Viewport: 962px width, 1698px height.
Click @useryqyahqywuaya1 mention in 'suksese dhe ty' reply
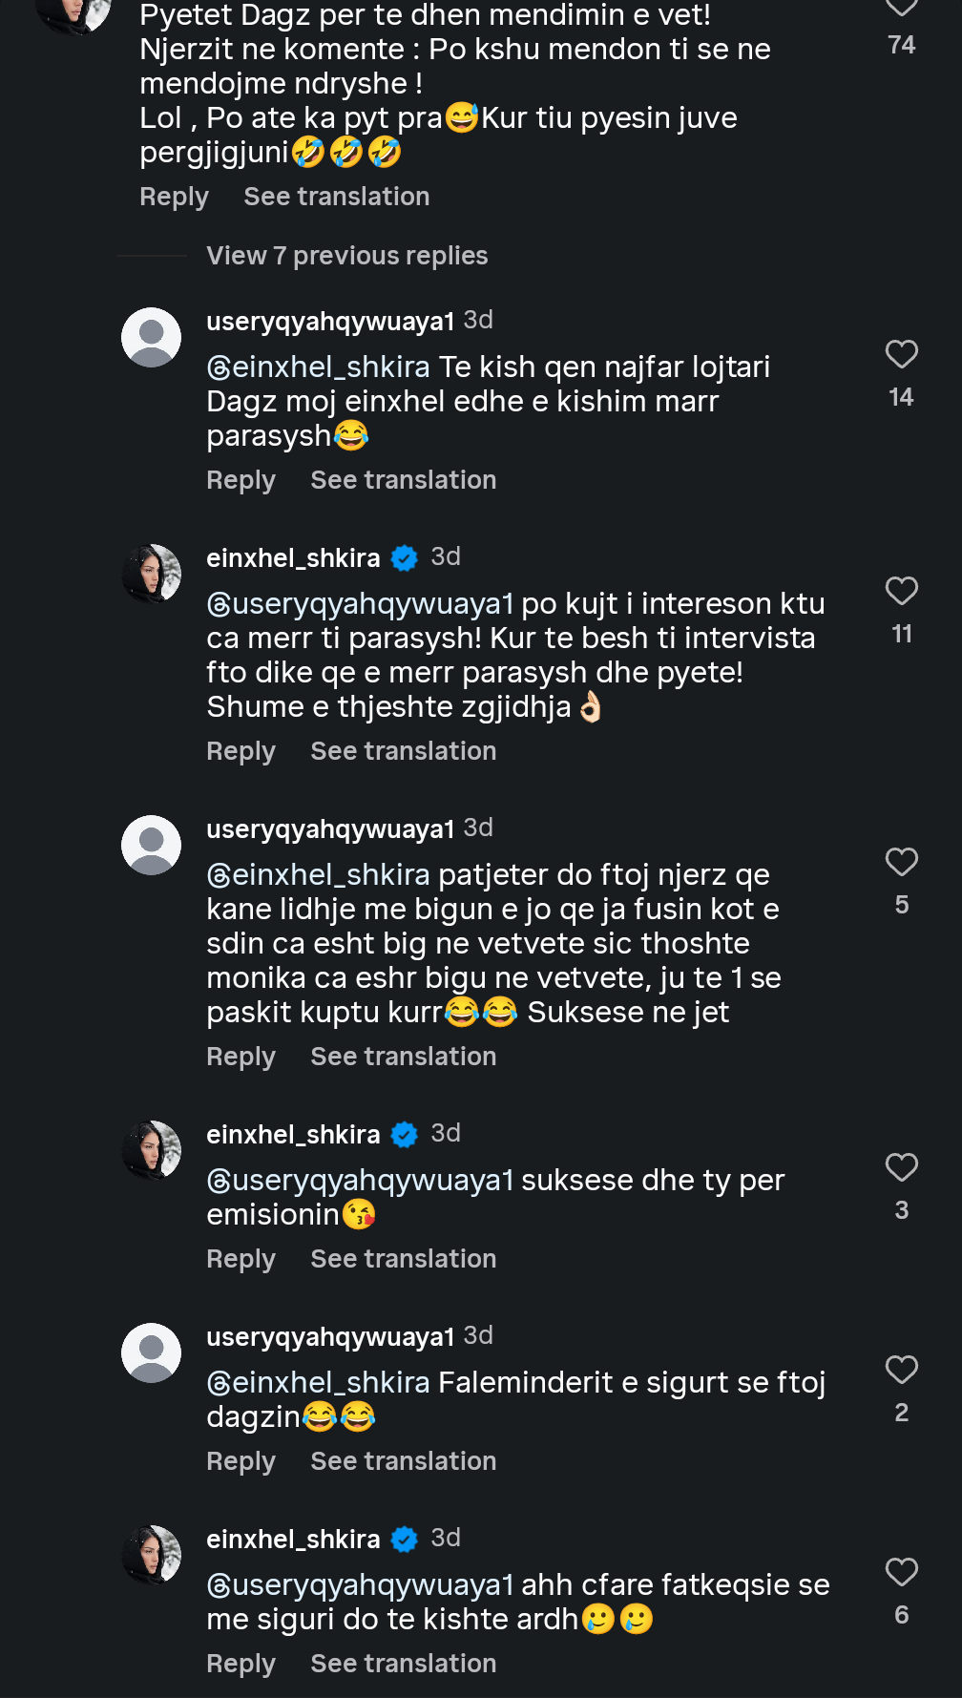pos(361,1180)
